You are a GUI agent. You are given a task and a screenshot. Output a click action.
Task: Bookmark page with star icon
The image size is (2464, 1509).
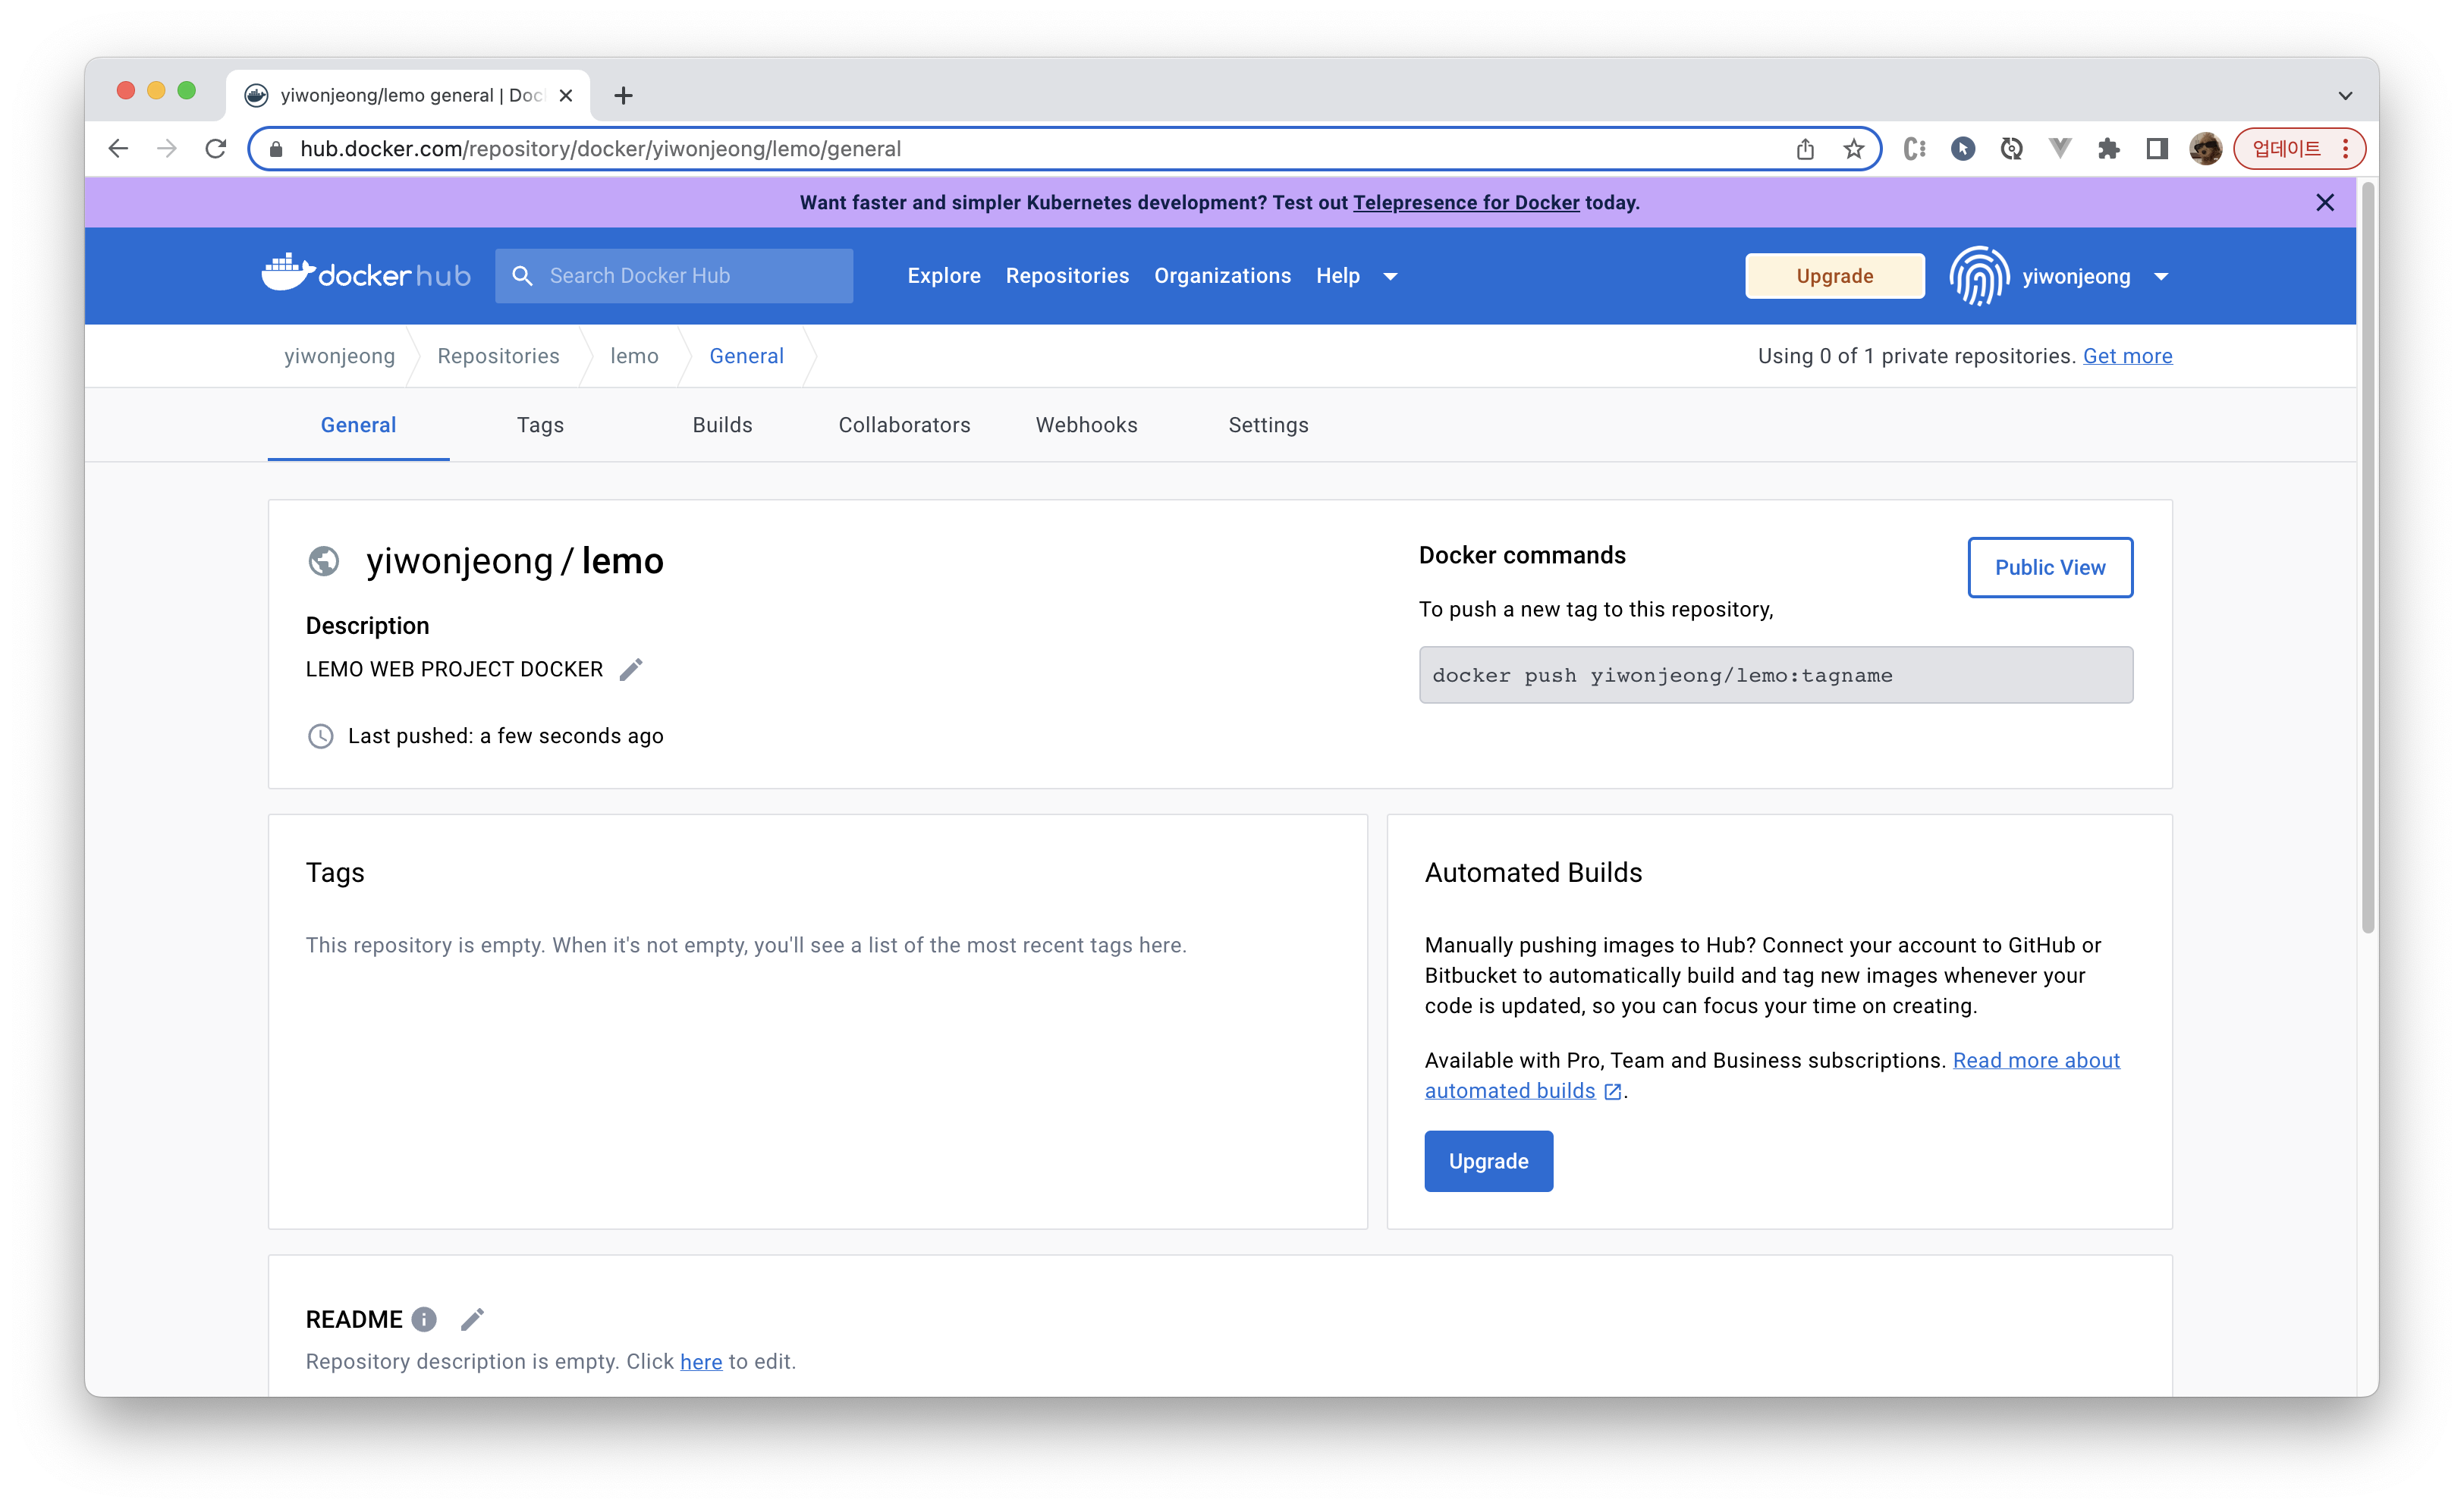tap(1854, 149)
